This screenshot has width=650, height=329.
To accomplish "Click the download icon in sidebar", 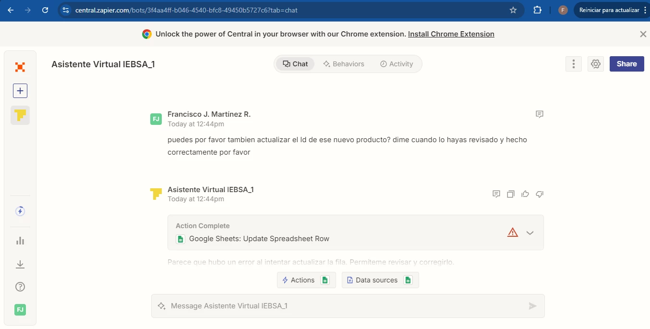I will (20, 264).
